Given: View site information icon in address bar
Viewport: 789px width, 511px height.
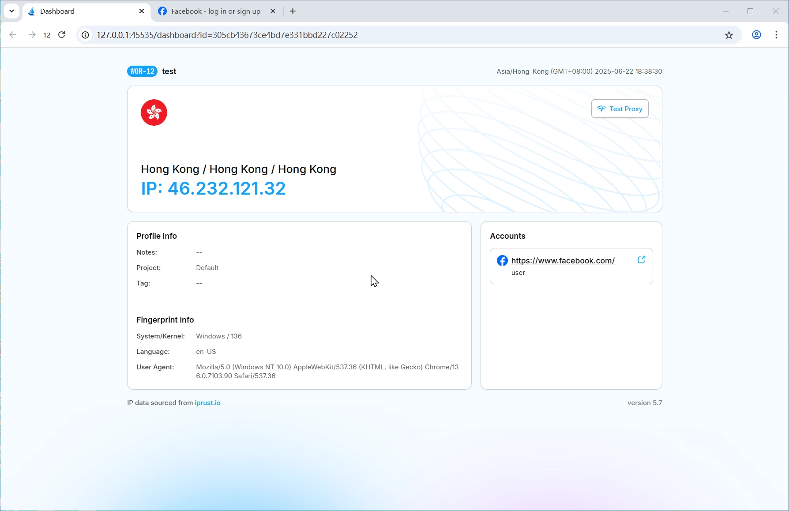Looking at the screenshot, I should [86, 35].
